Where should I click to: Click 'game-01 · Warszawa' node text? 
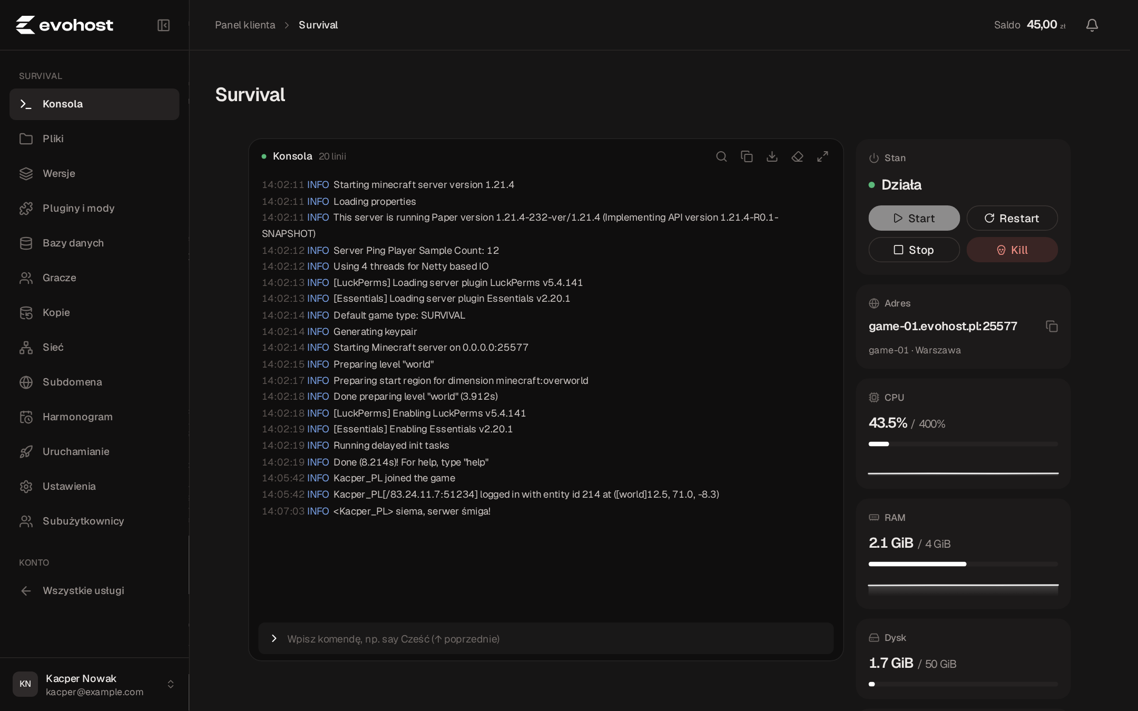pyautogui.click(x=915, y=350)
